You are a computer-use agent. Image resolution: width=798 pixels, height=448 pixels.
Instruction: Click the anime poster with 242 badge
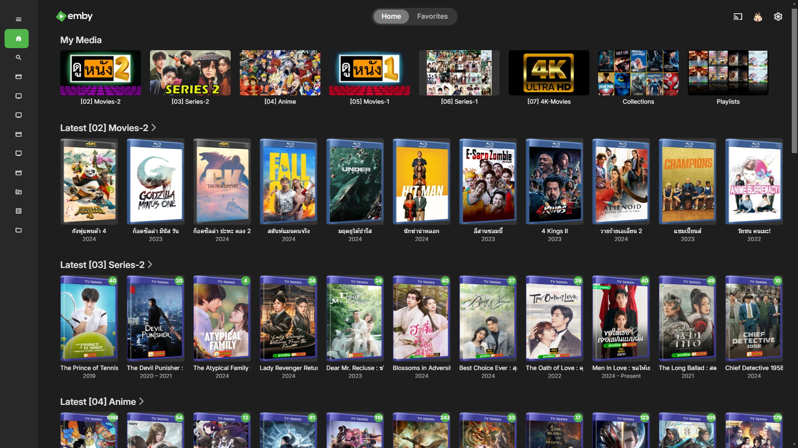pos(421,430)
